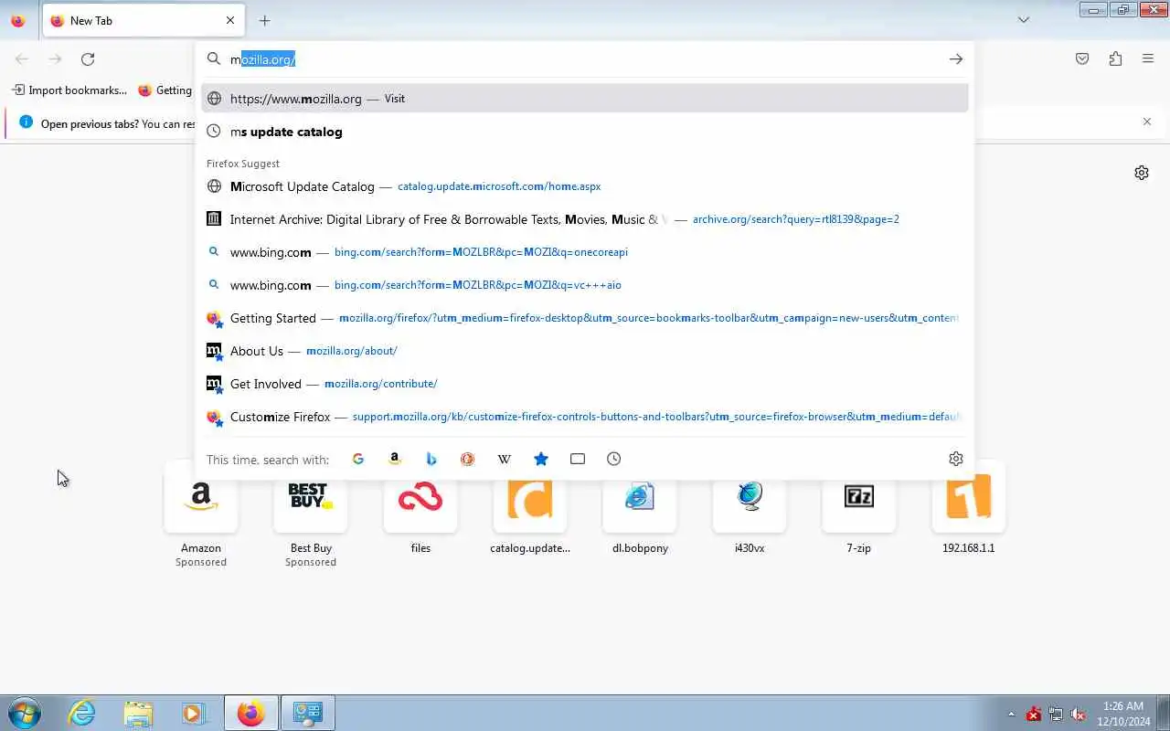Image resolution: width=1170 pixels, height=731 pixels.
Task: Open the i430vx shortcut tile
Action: (750, 508)
